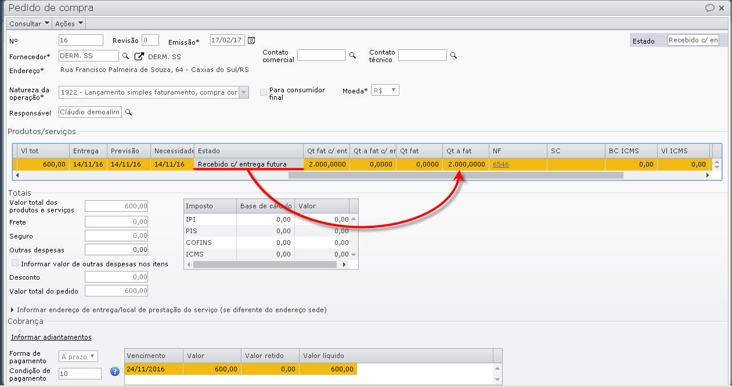Viewport: 732px width, 387px height.
Task: Open the NF link 6546
Action: point(500,164)
